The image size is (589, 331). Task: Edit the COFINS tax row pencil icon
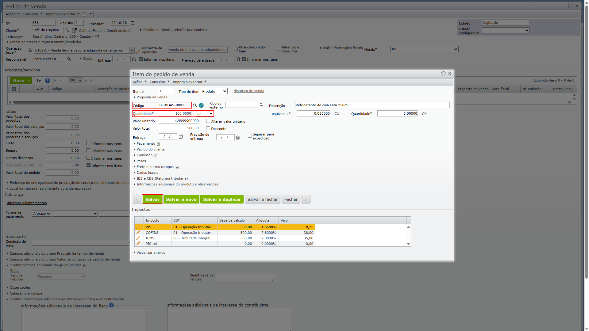click(138, 232)
